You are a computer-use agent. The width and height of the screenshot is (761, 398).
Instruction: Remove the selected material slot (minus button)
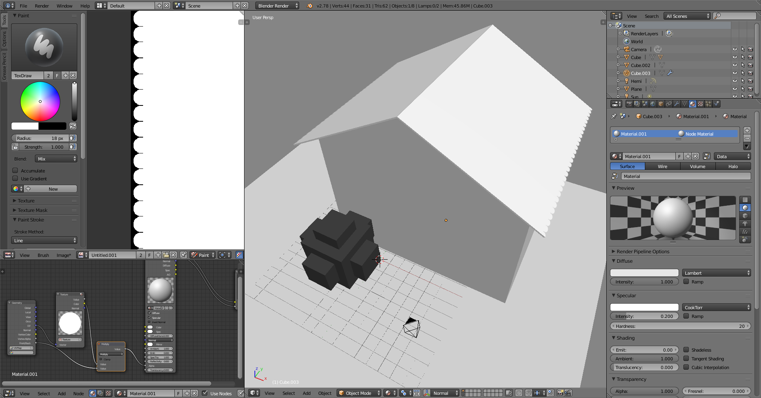tap(747, 138)
